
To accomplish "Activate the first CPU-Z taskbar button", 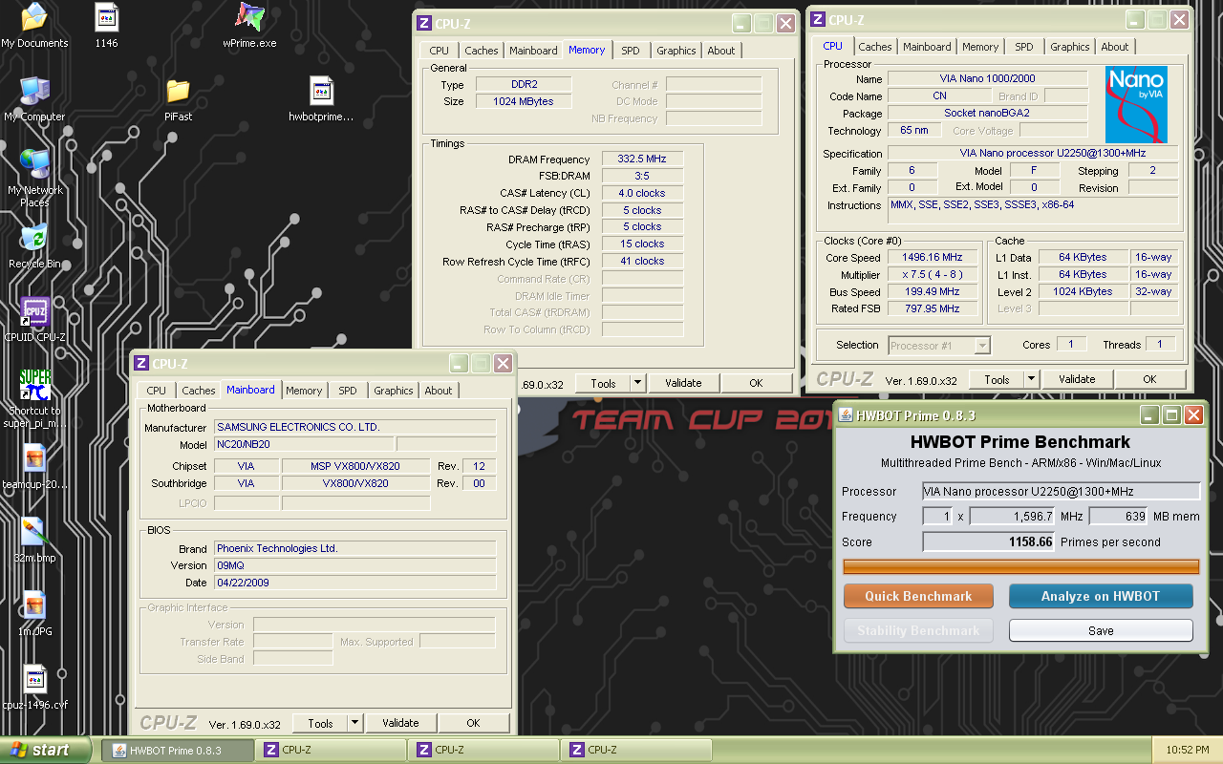I will tap(330, 750).
